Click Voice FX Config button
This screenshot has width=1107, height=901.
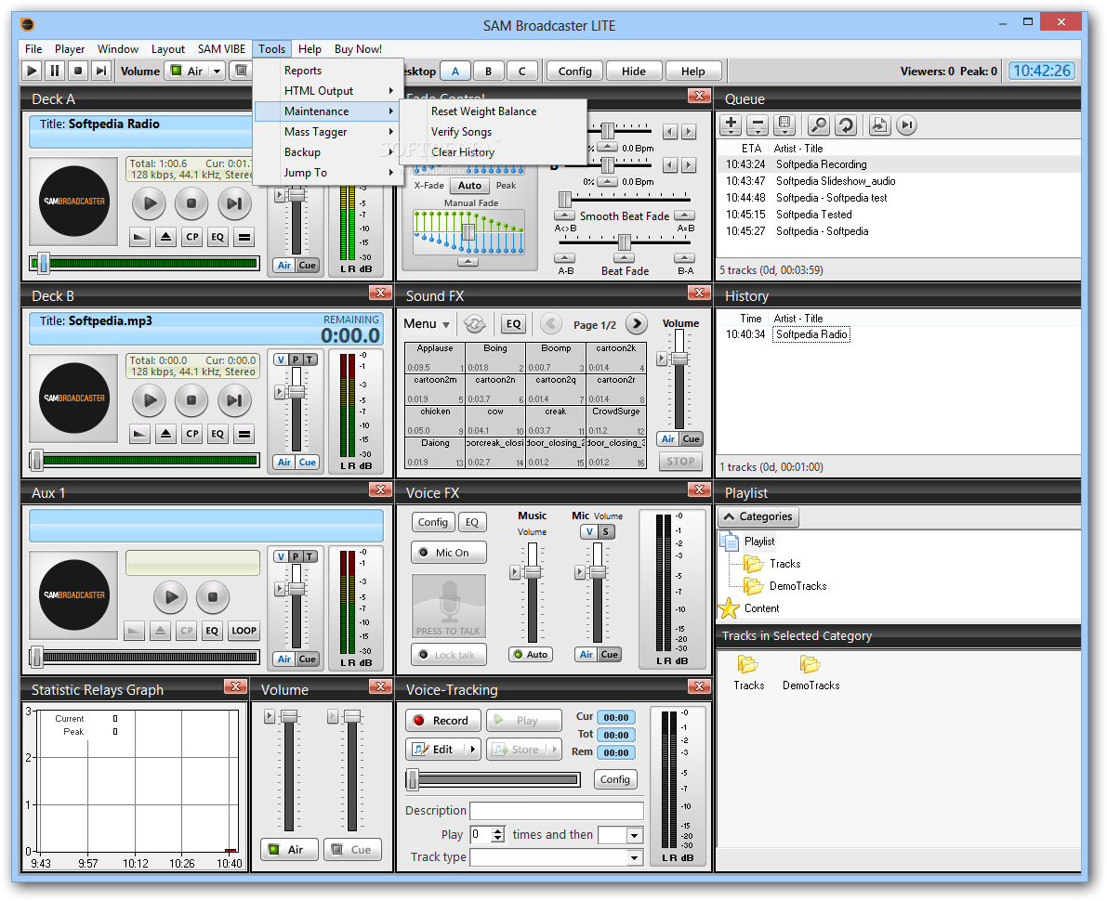click(x=433, y=522)
